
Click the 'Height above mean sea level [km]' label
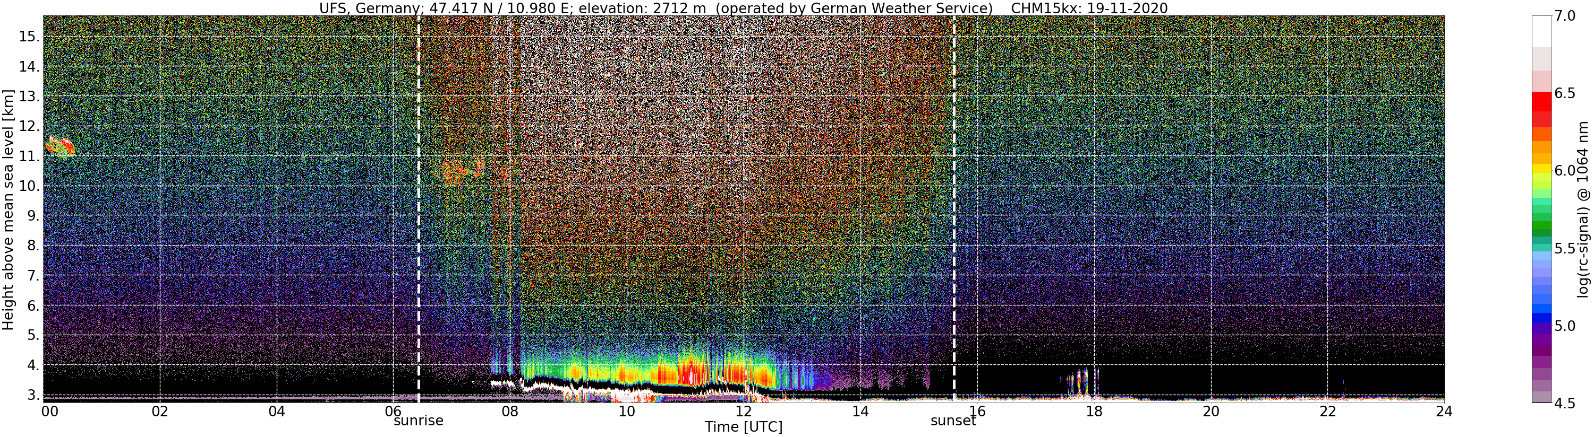(8, 209)
